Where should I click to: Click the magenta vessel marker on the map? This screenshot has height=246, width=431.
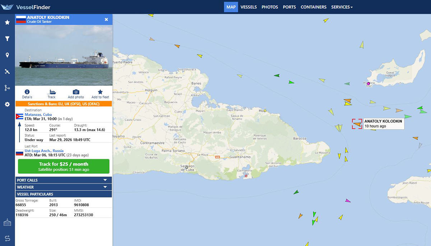point(348,201)
